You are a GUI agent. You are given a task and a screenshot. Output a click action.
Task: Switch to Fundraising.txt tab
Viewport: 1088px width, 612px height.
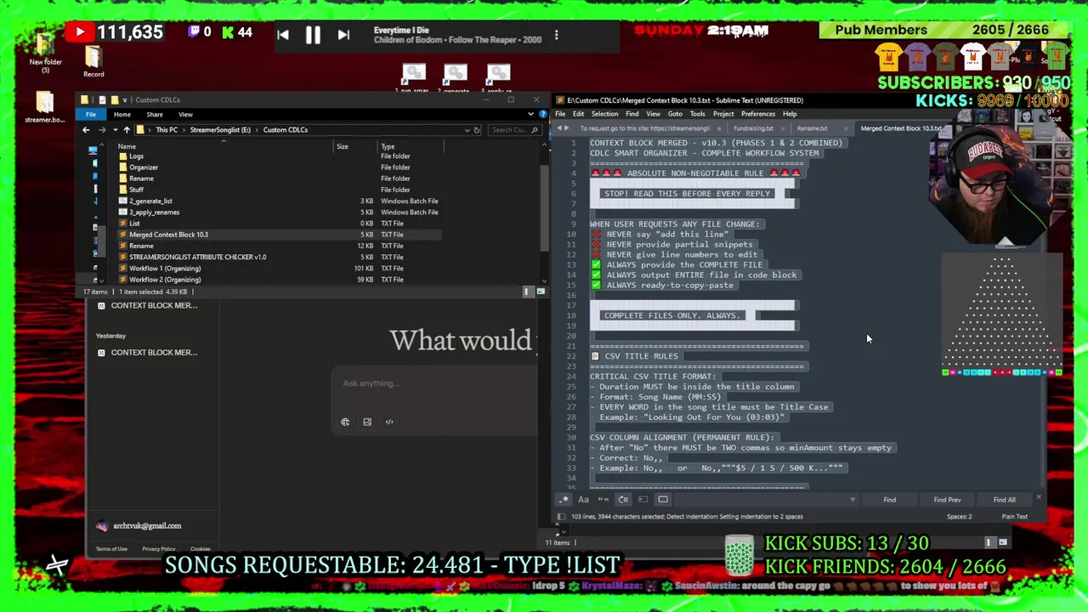(753, 128)
